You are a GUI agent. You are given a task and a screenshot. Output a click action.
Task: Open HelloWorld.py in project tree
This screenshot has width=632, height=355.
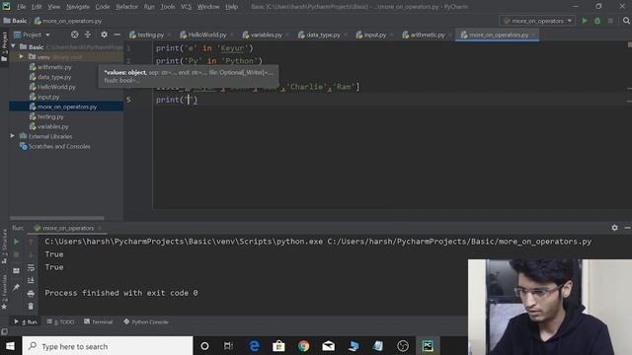[x=52, y=87]
